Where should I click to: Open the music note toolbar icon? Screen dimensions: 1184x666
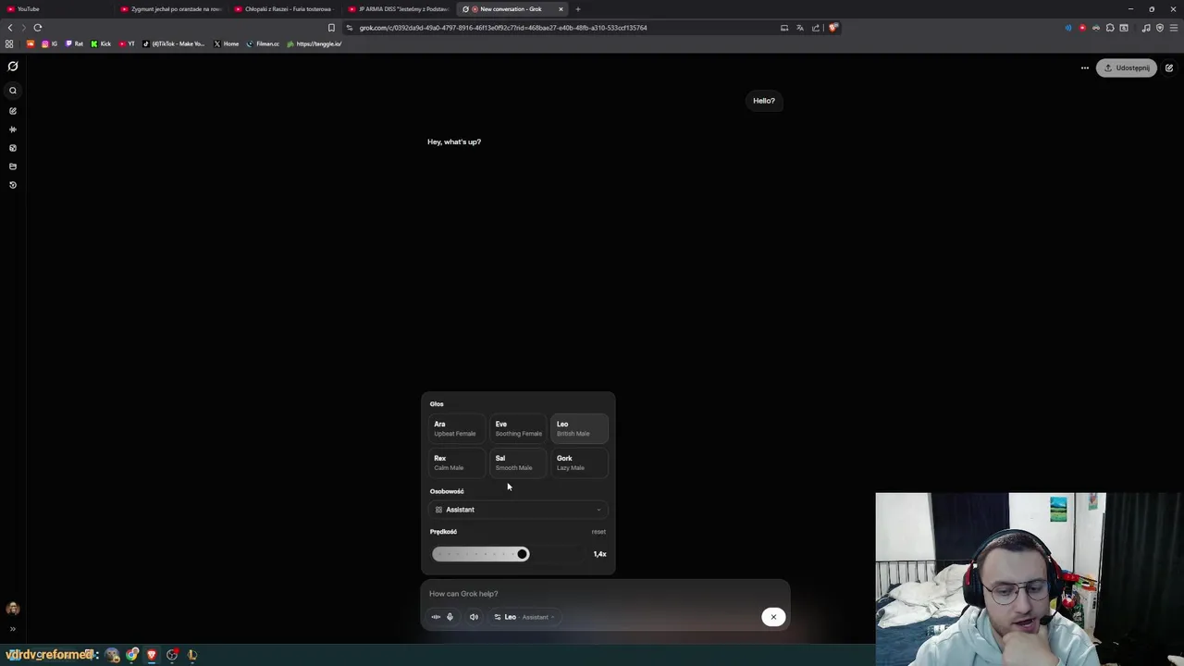point(1146,28)
